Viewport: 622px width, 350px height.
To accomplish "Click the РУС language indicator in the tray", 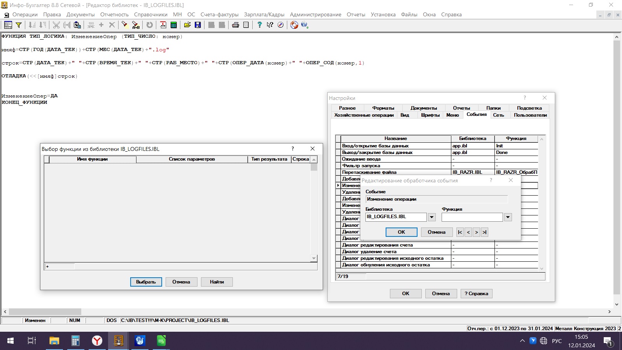I will pos(557,341).
